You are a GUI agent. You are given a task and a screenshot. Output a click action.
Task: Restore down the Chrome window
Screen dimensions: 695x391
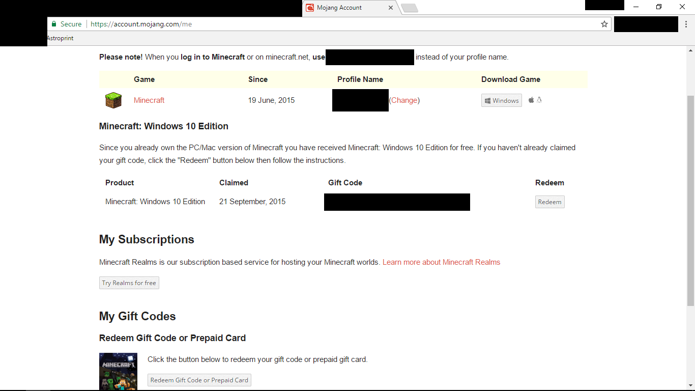tap(659, 7)
